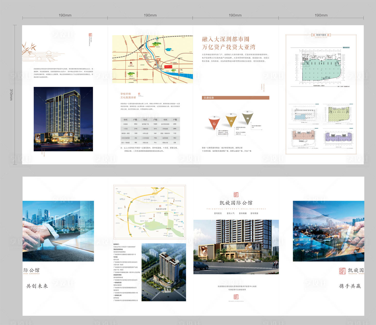The image size is (376, 325).
Task: Click the 凯旋国际公馆 cover title
Action: tap(236, 203)
